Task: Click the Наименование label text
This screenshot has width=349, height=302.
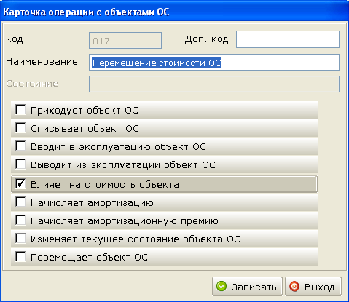Action: (42, 62)
